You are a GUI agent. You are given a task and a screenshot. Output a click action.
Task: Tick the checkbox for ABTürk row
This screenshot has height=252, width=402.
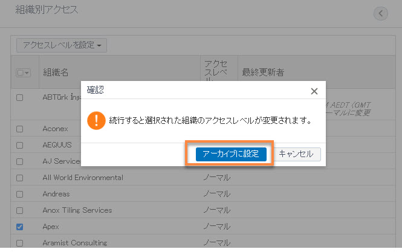coord(20,97)
